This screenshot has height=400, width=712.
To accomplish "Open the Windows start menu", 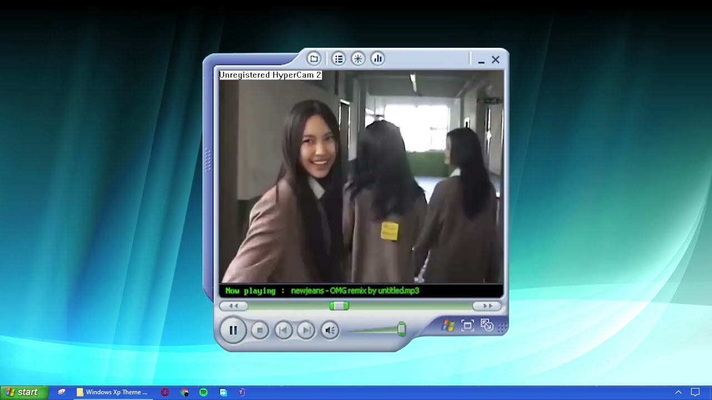I will [24, 392].
